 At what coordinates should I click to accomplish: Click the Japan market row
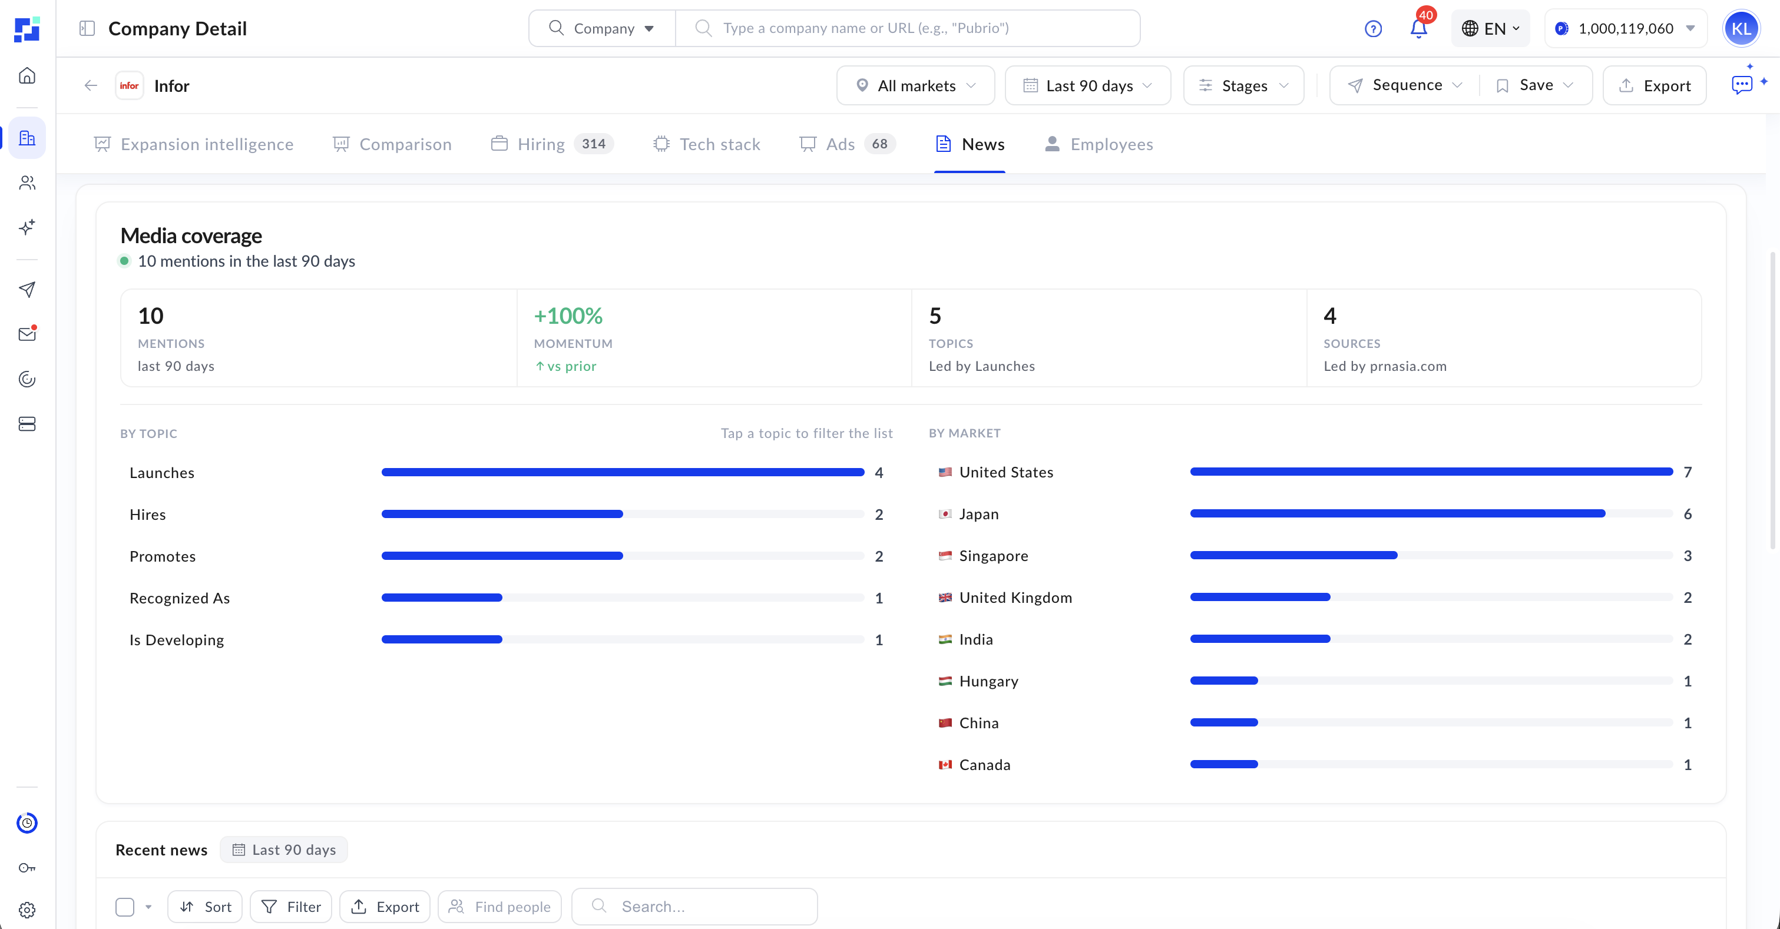pyautogui.click(x=1314, y=514)
